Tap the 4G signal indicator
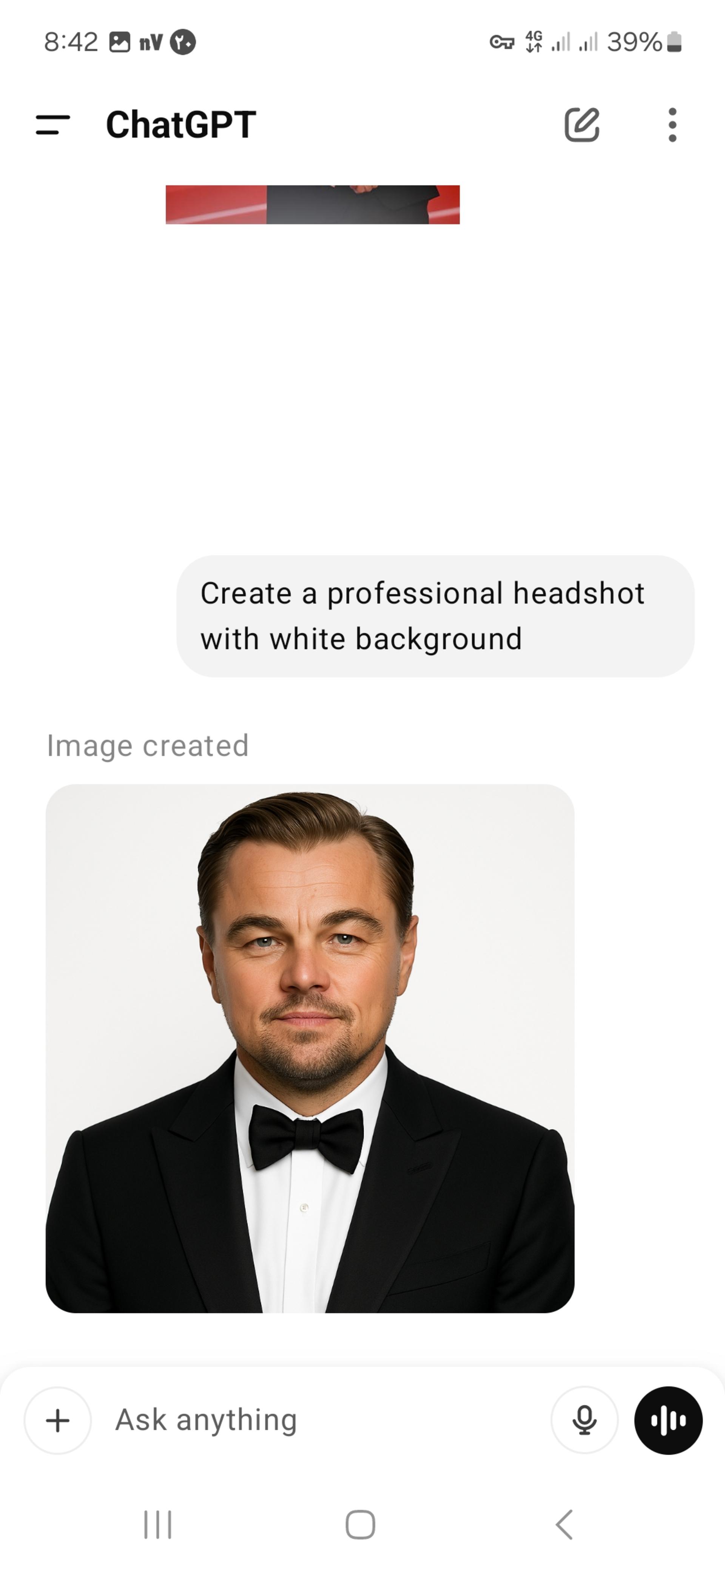This screenshot has height=1571, width=725. click(534, 42)
